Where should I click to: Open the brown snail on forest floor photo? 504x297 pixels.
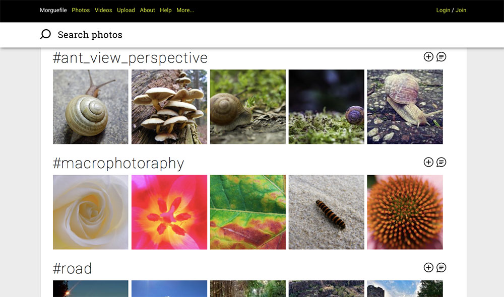click(x=248, y=107)
